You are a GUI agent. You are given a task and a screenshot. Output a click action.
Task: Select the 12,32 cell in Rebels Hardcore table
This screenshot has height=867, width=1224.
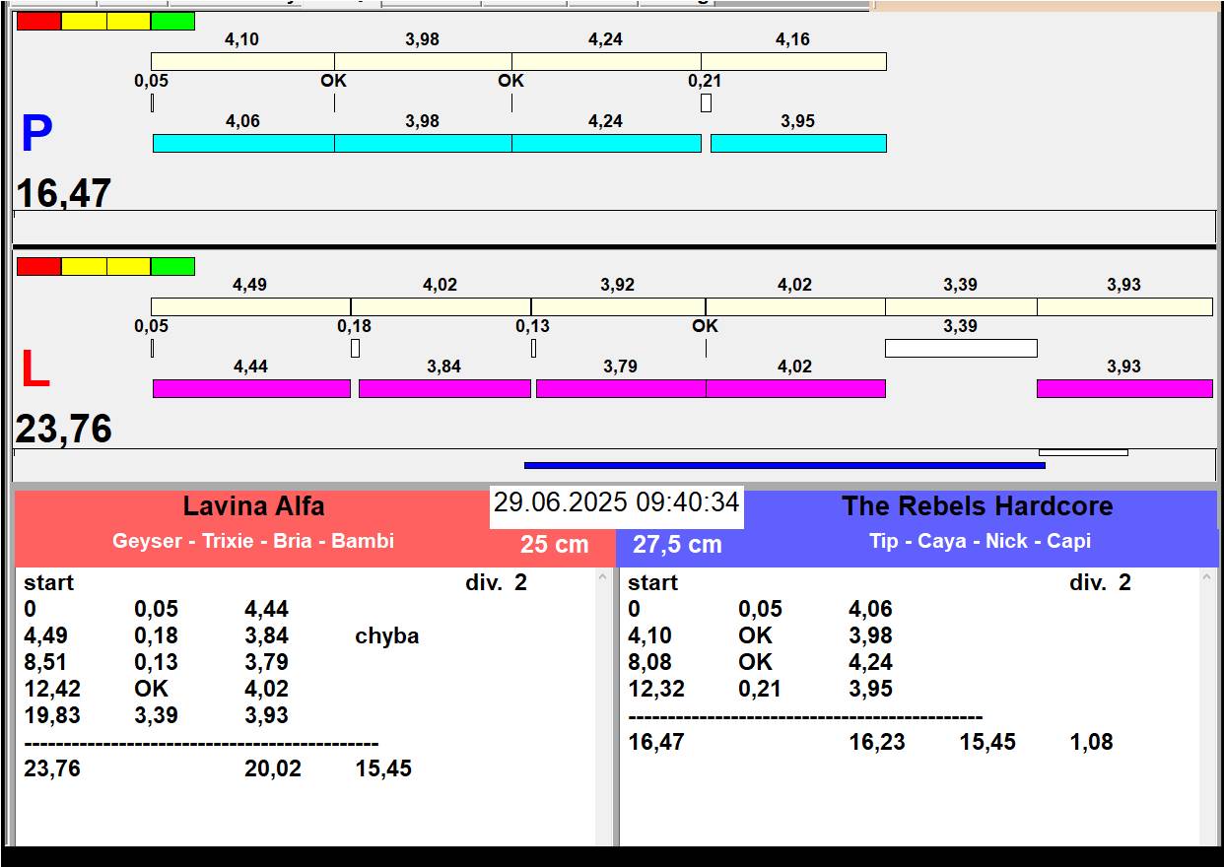coord(656,690)
